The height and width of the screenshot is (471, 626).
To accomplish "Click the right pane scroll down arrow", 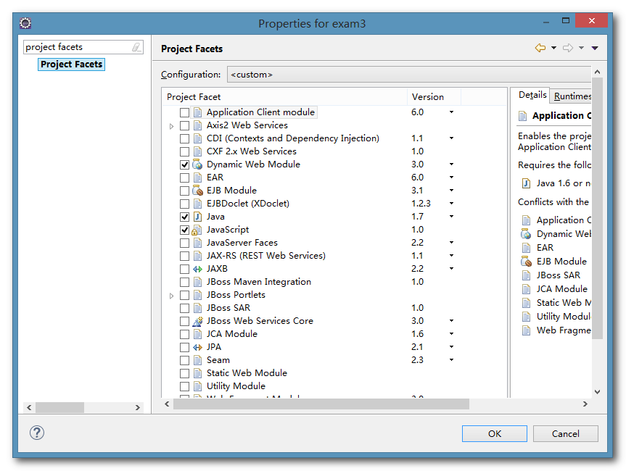I will (597, 392).
